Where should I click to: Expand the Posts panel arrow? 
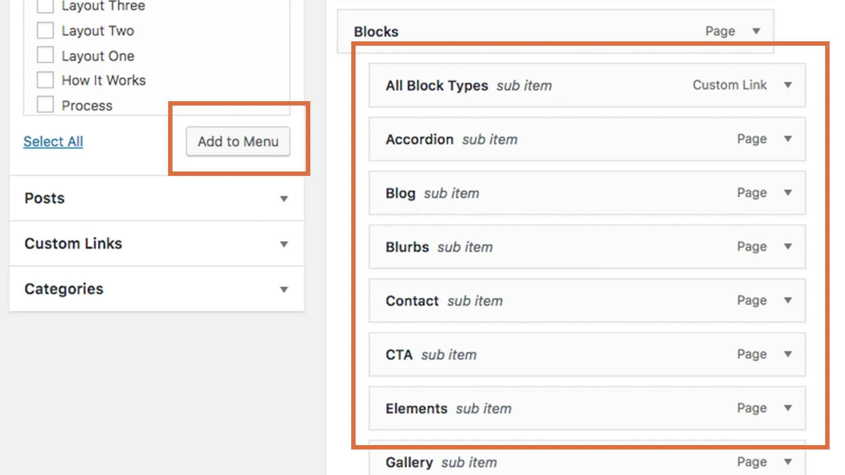coord(284,199)
